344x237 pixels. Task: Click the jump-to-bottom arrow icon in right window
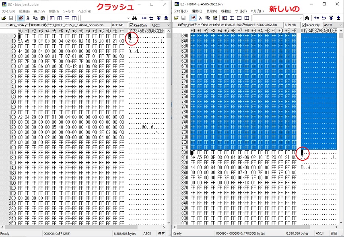(x=338, y=18)
